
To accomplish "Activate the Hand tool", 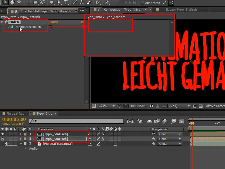I will pos(13,3).
